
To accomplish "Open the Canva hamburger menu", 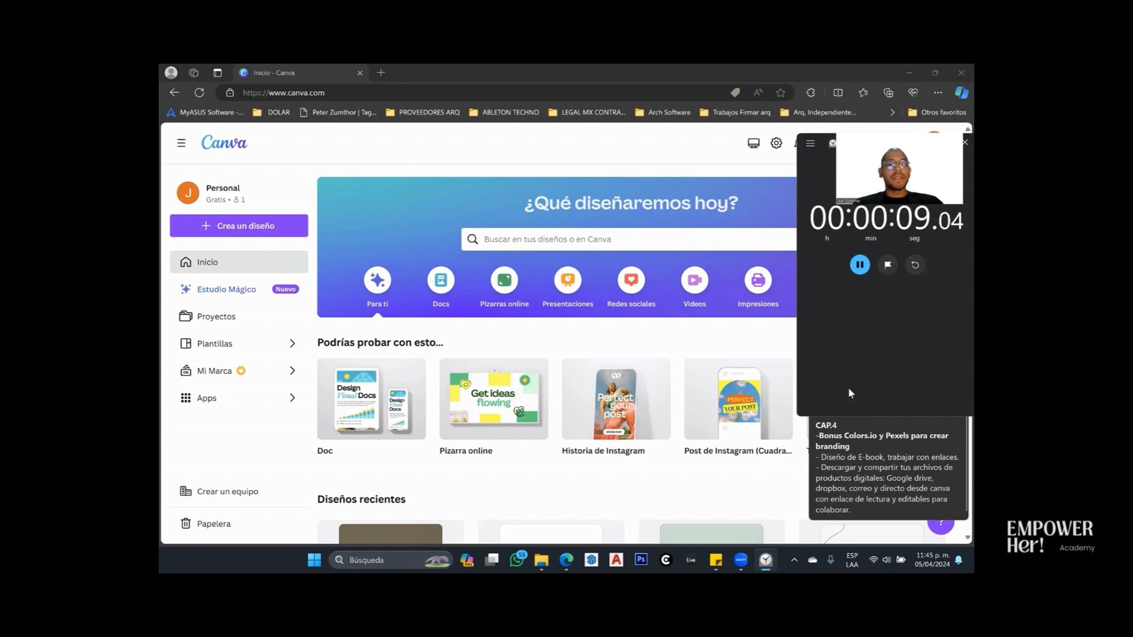I will (181, 143).
